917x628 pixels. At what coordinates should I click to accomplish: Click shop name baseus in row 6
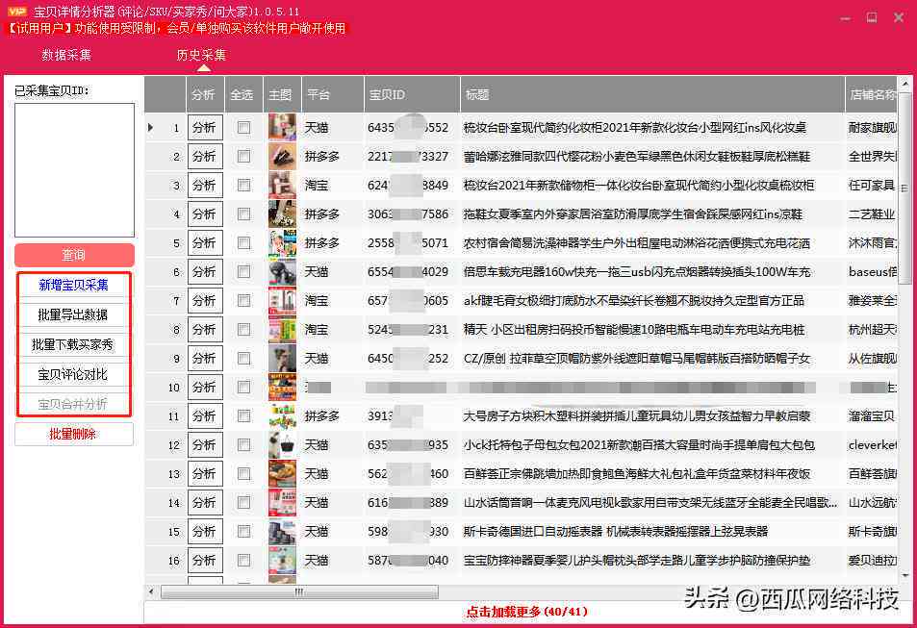pyautogui.click(x=872, y=272)
